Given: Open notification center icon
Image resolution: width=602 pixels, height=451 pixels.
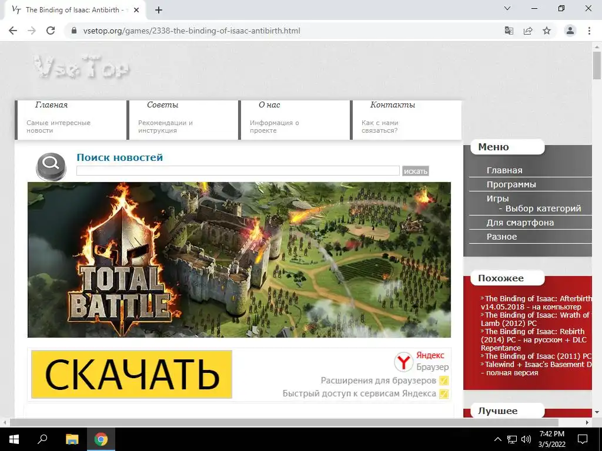Looking at the screenshot, I should point(583,439).
